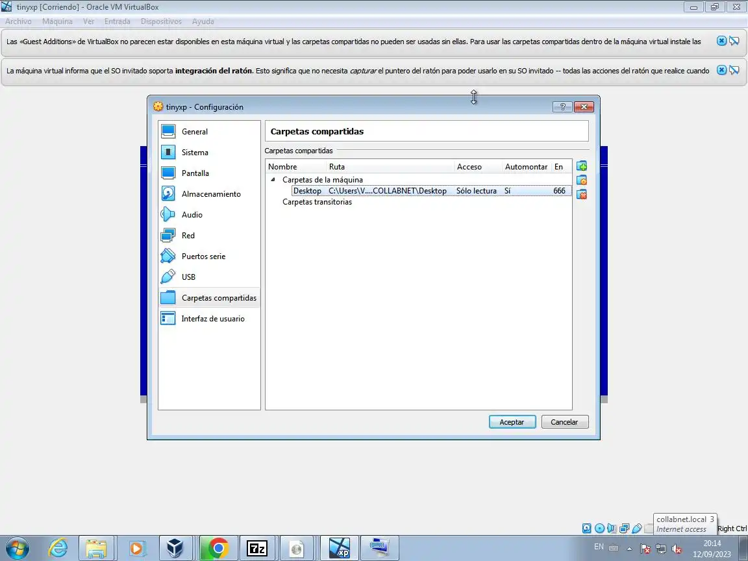748x561 pixels.
Task: Click the muted volume tray icon
Action: [676, 549]
